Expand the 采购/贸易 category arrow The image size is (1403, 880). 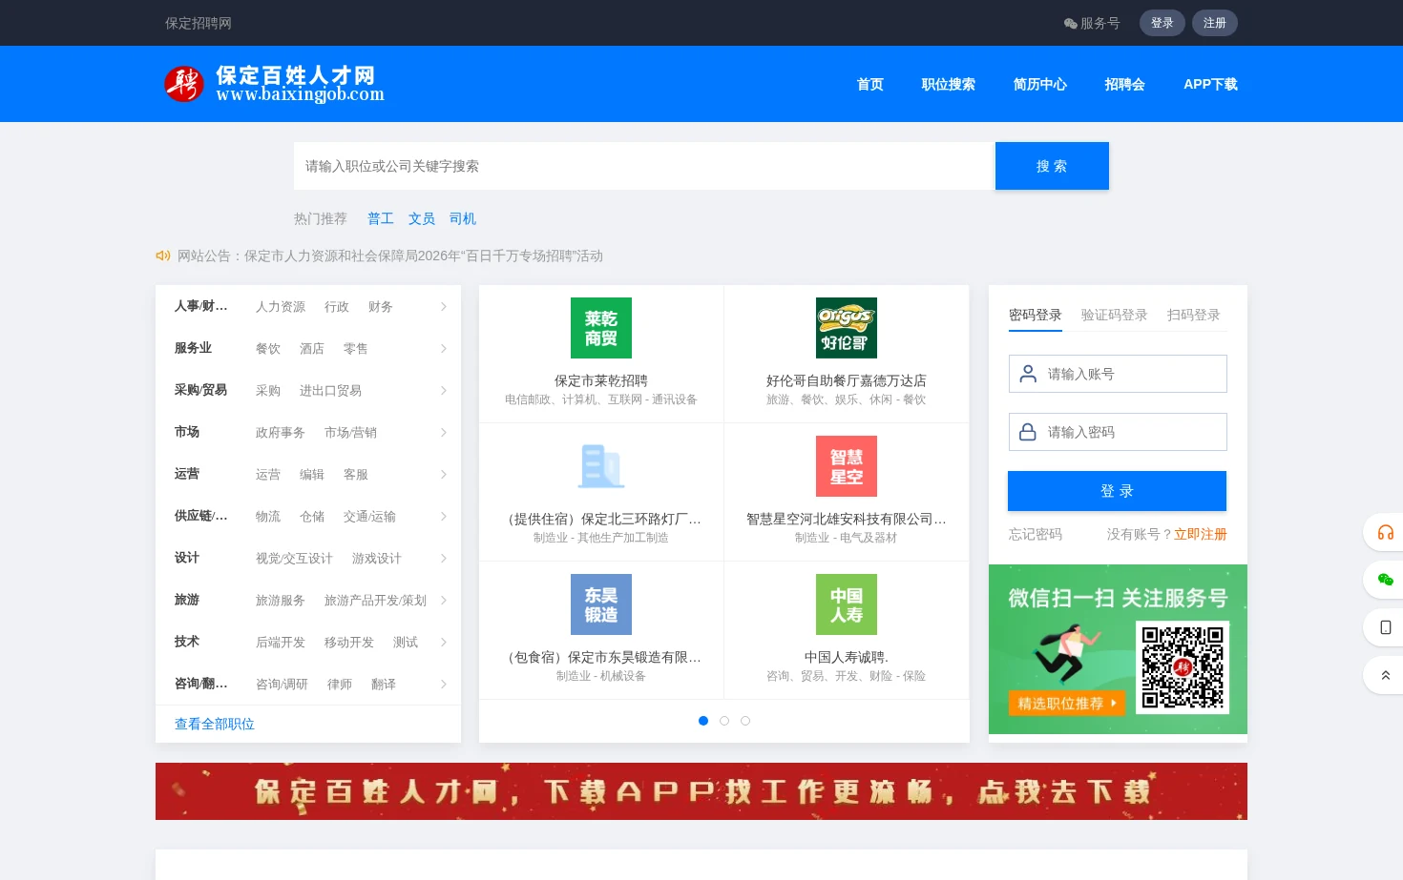444,390
